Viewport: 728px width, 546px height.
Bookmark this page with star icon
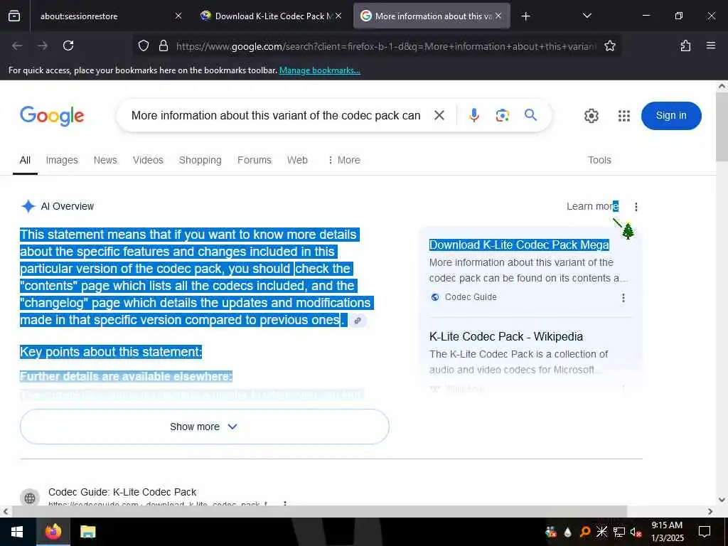click(x=609, y=45)
